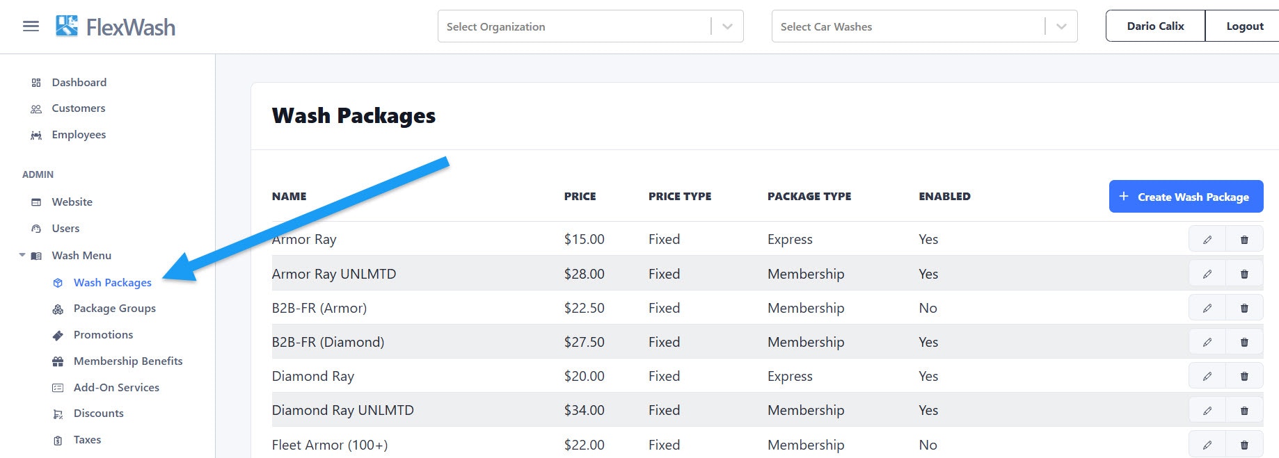The width and height of the screenshot is (1279, 458).
Task: Click the Users headset icon
Action: (x=36, y=229)
